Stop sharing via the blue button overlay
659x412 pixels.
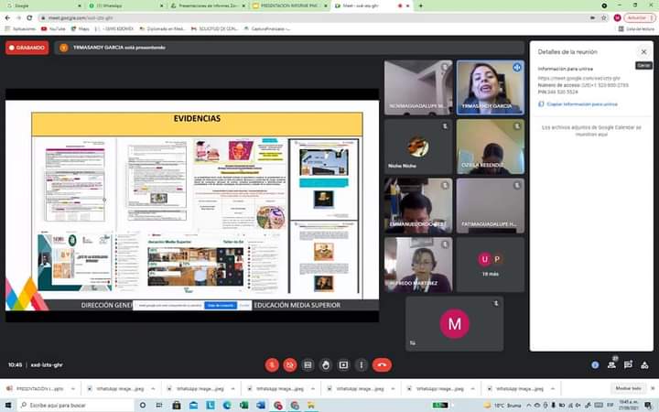pos(221,305)
